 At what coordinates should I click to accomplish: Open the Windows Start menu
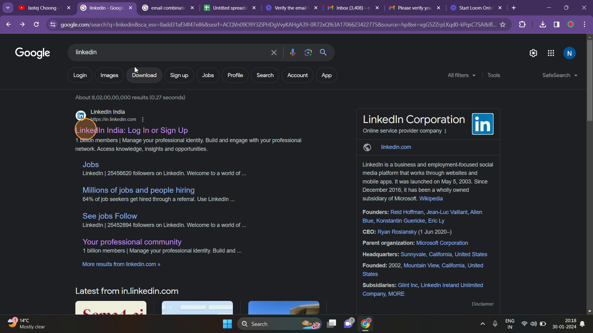pyautogui.click(x=227, y=324)
